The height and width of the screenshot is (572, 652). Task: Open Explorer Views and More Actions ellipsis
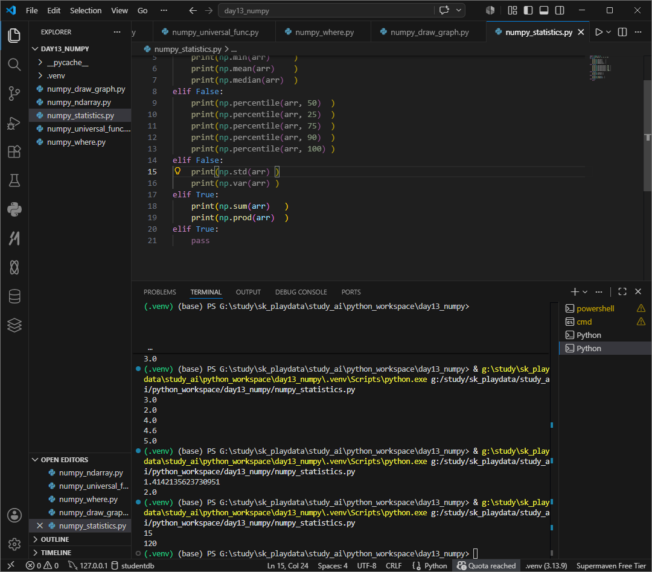click(x=117, y=32)
